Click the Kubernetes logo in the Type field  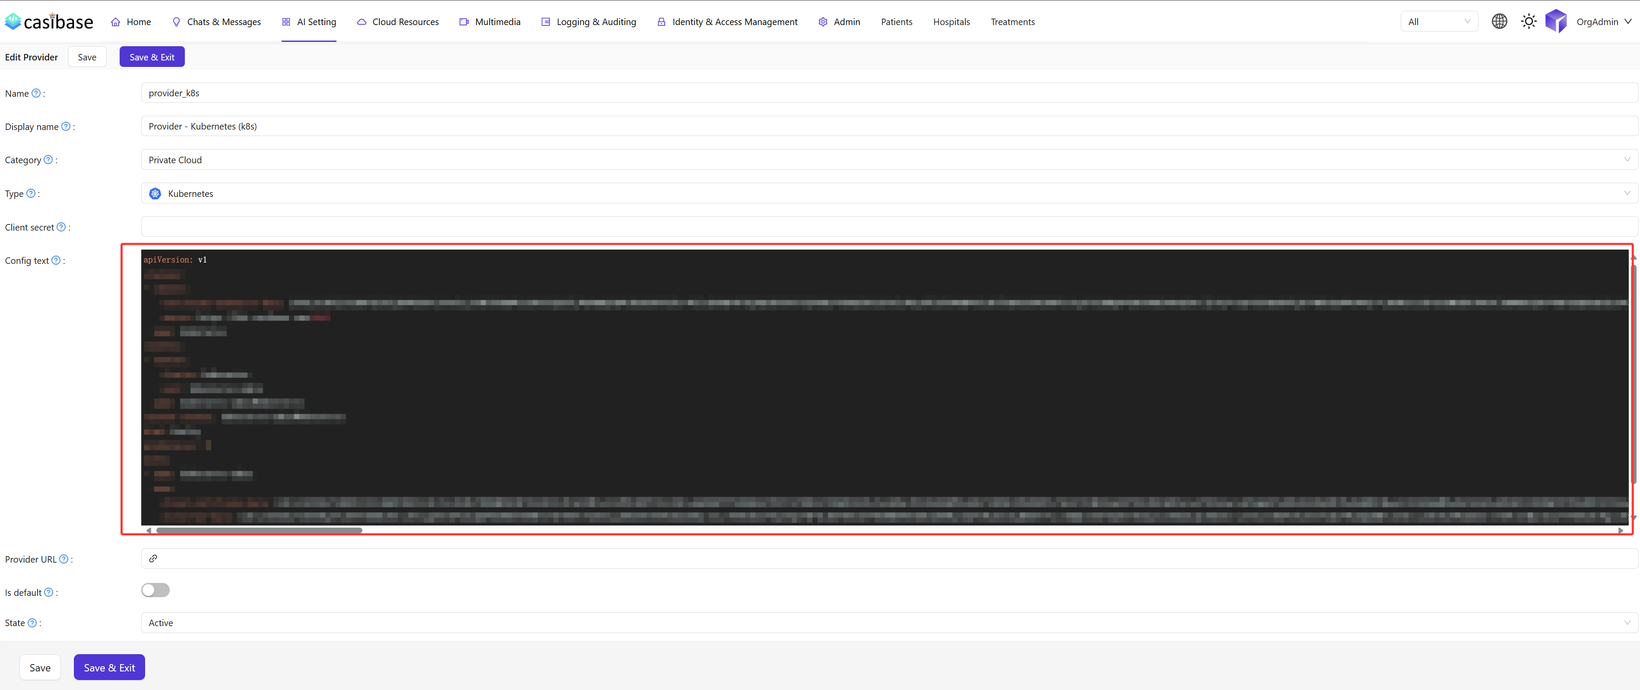click(155, 193)
